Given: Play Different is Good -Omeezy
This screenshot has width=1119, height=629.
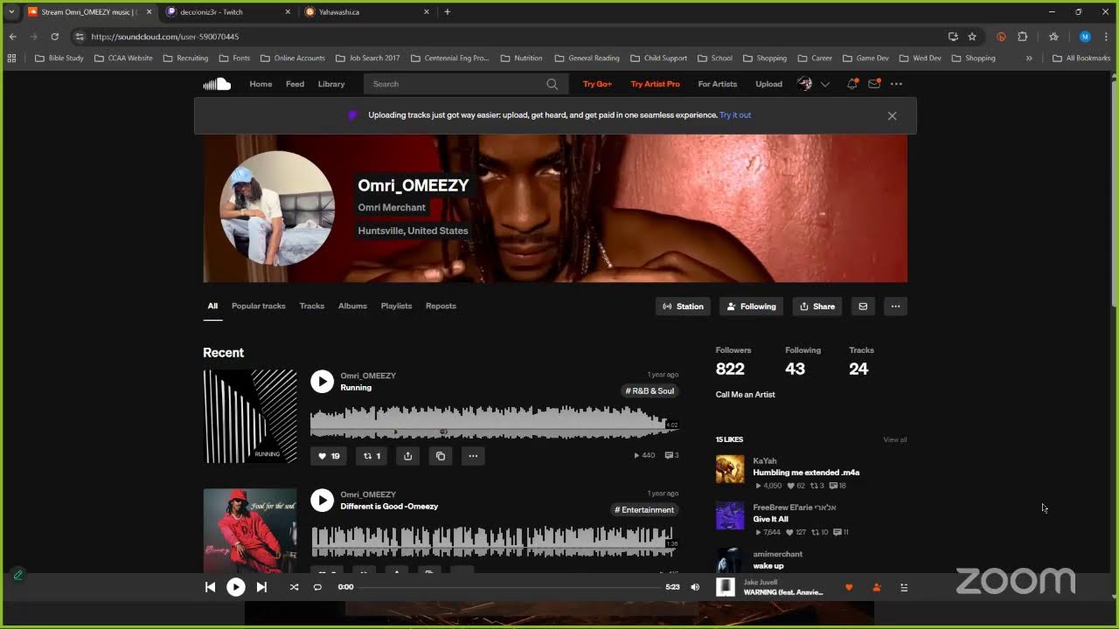Looking at the screenshot, I should pyautogui.click(x=323, y=500).
